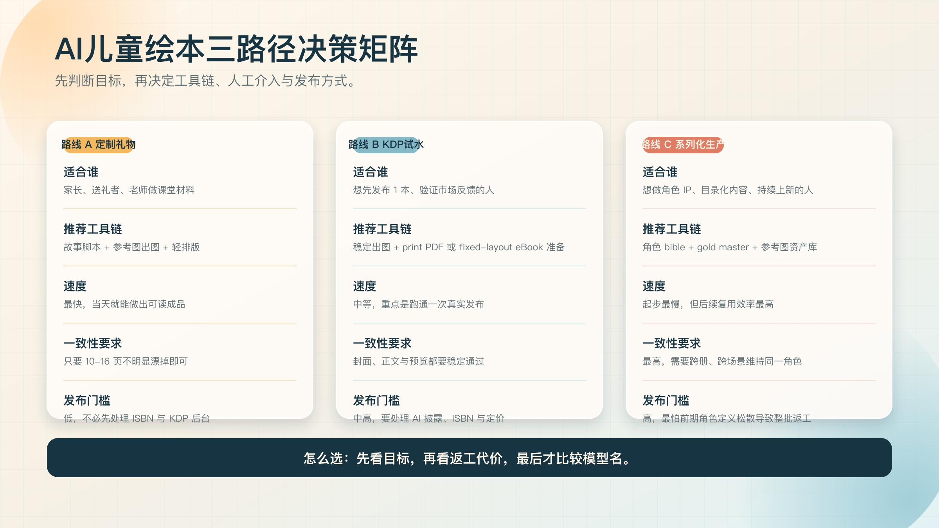Click the 最快，当天就能做出可读成品 text

click(x=124, y=305)
